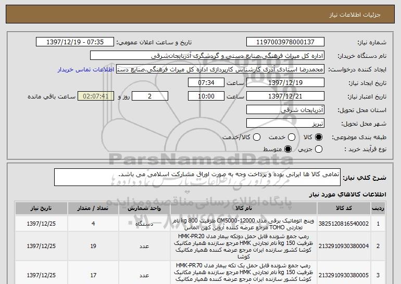Select the کالا/خدمت radio button
The image size is (401, 284).
tap(257, 137)
